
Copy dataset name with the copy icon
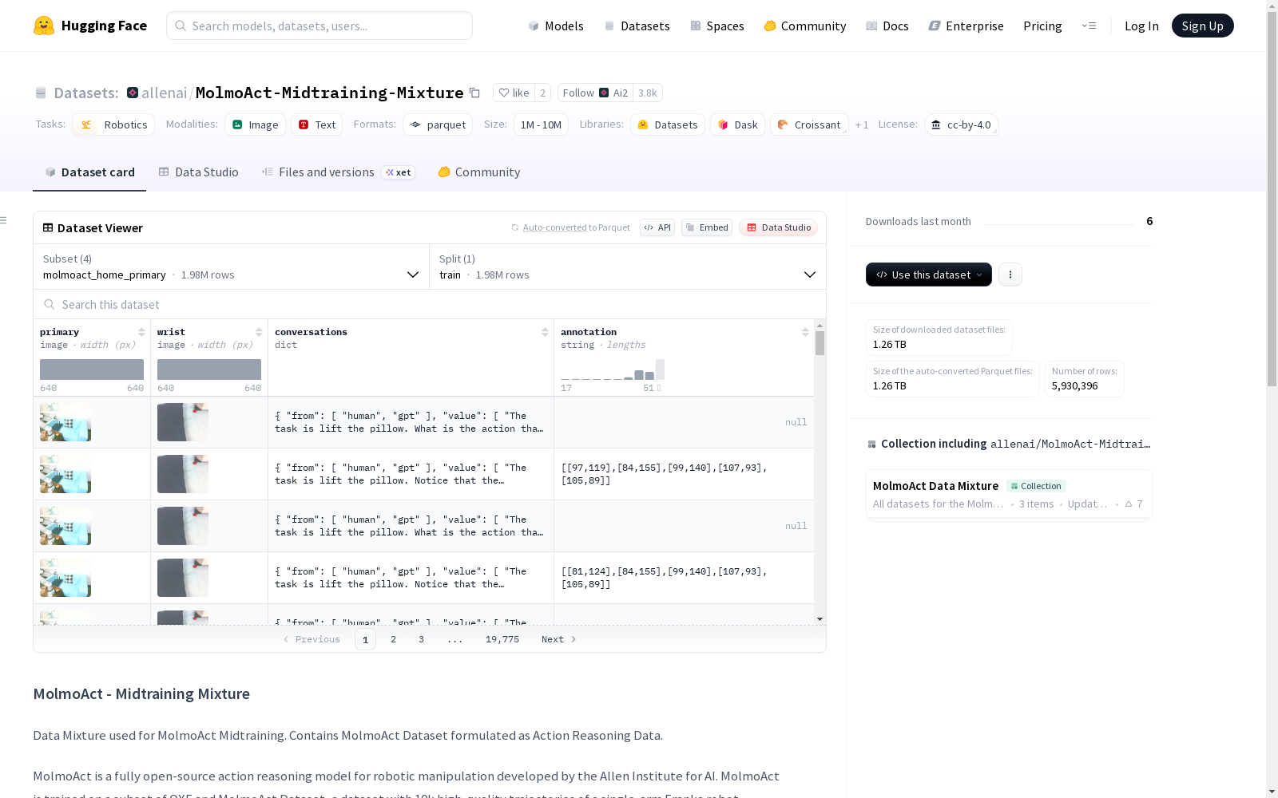(x=474, y=93)
